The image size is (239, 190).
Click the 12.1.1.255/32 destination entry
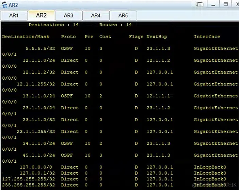[x=36, y=84]
